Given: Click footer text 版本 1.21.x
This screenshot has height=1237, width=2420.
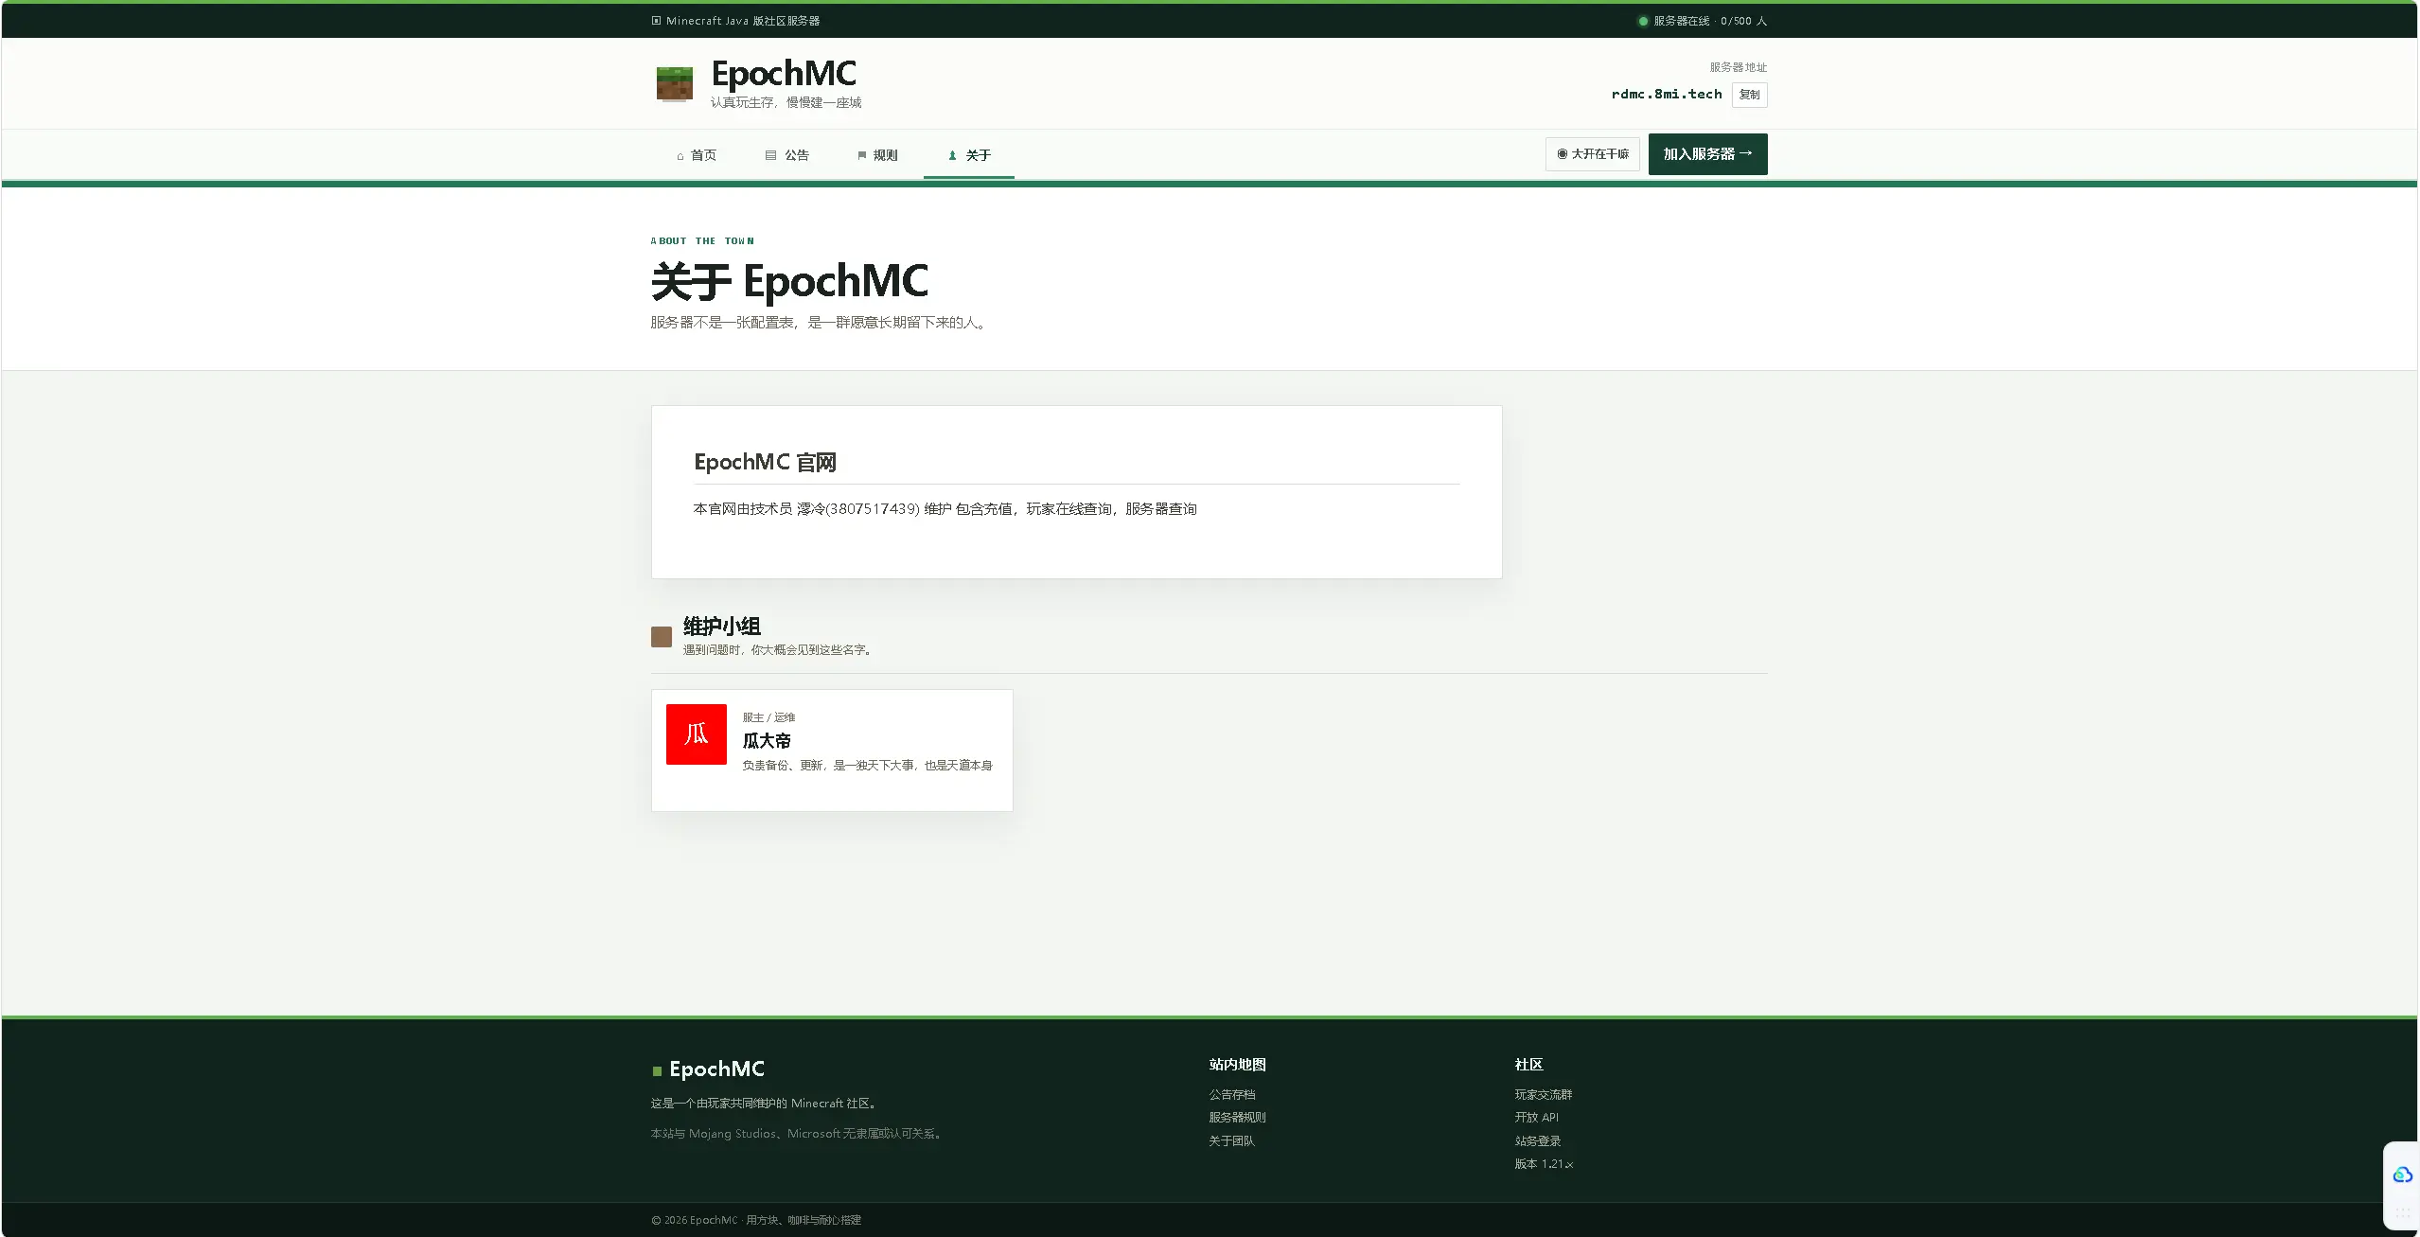Looking at the screenshot, I should tap(1544, 1164).
